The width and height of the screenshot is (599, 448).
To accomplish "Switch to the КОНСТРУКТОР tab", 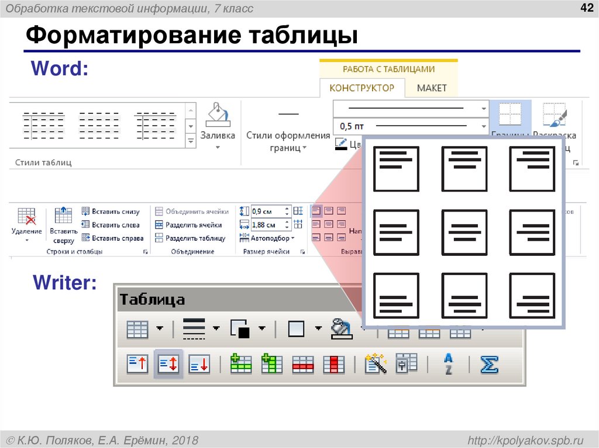I will pyautogui.click(x=362, y=88).
